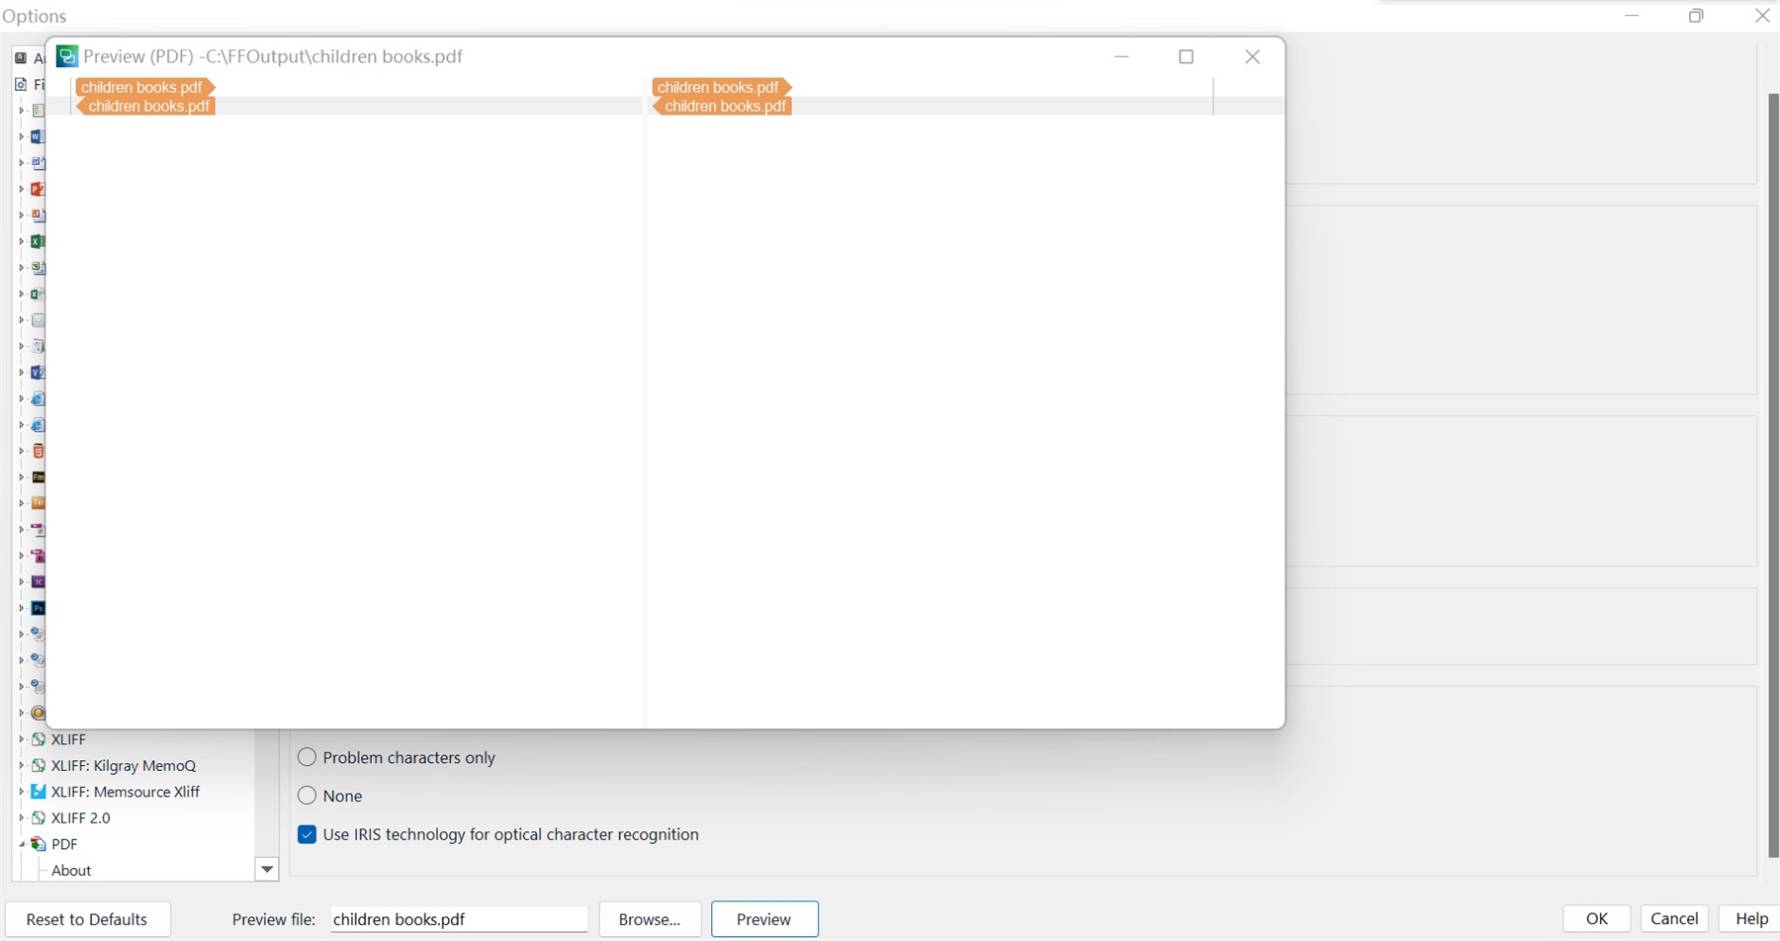The image size is (1780, 941).
Task: Select XLIFF: Memsource Xliff in tree
Action: pos(126,792)
